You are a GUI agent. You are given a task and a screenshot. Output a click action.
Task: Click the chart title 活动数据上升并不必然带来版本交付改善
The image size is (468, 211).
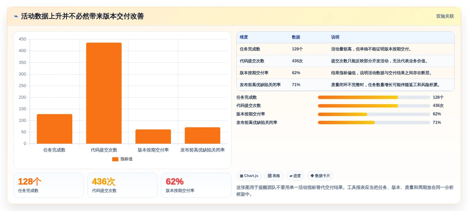[83, 16]
